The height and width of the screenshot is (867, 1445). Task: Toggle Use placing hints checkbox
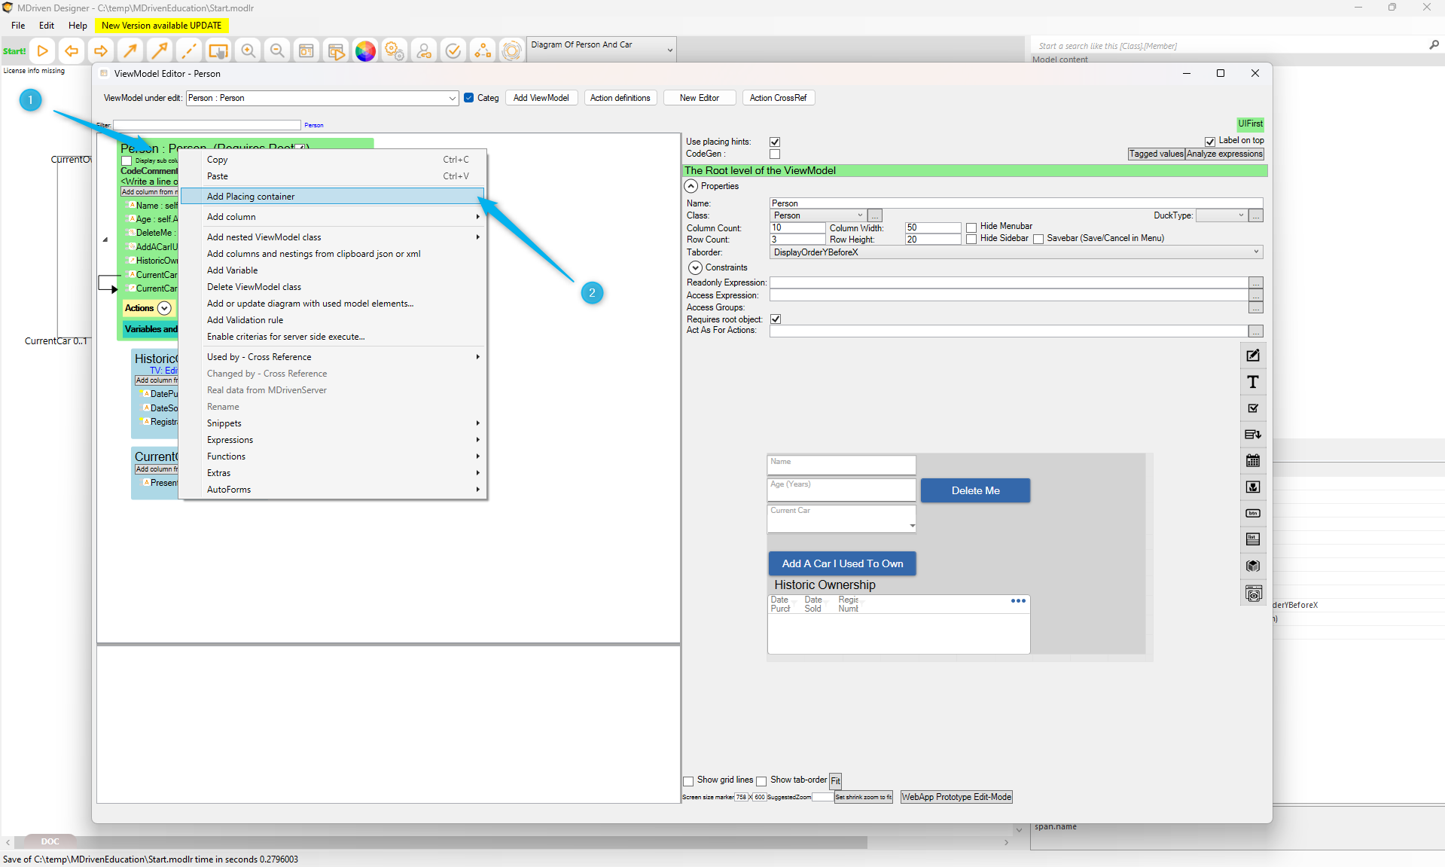[x=775, y=142]
